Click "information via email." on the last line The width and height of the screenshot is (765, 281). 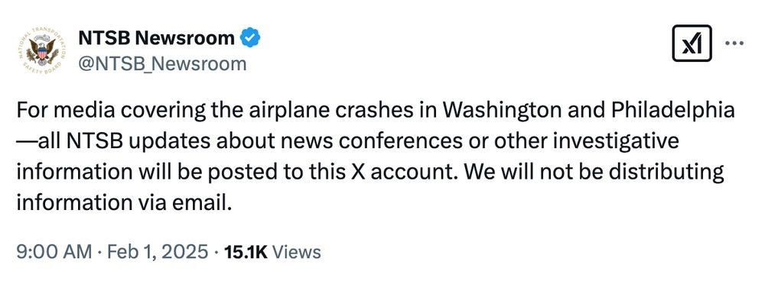[123, 202]
